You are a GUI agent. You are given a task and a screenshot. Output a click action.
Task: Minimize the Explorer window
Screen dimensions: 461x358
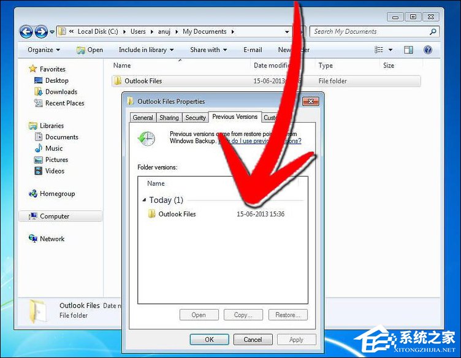click(395, 17)
